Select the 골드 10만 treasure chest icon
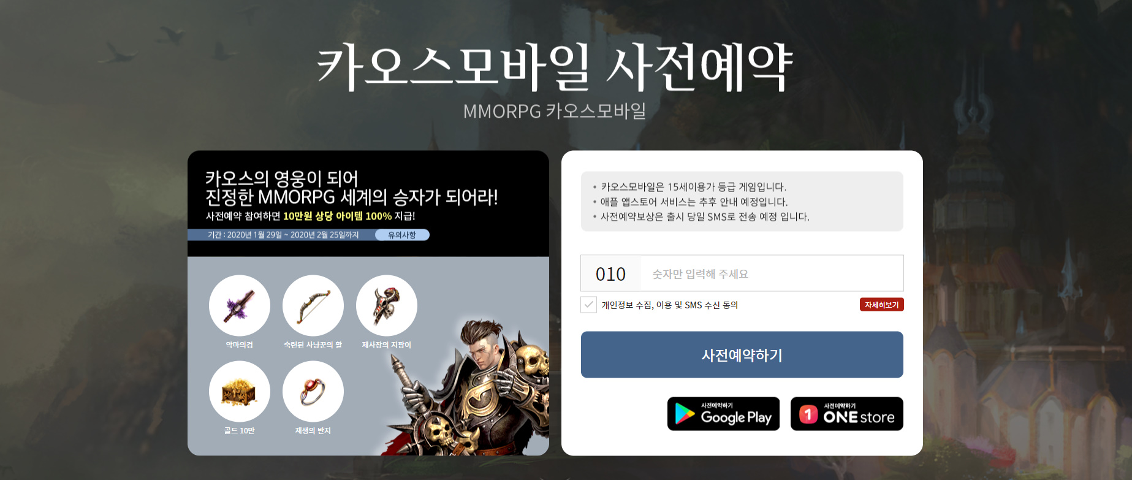Viewport: 1132px width, 480px height. tap(240, 391)
